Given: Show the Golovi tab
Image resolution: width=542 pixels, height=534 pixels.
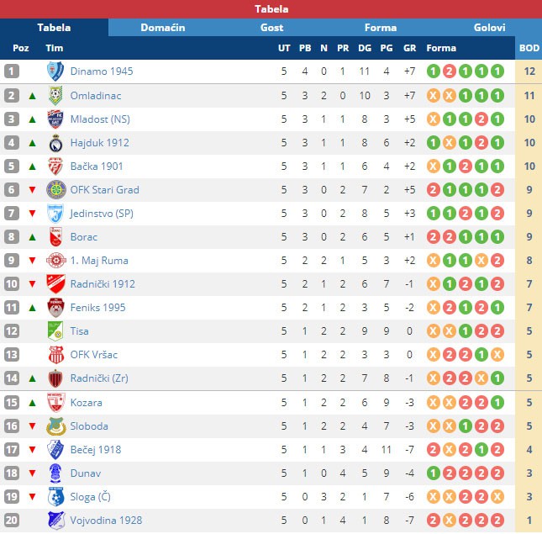Looking at the screenshot, I should coord(489,28).
